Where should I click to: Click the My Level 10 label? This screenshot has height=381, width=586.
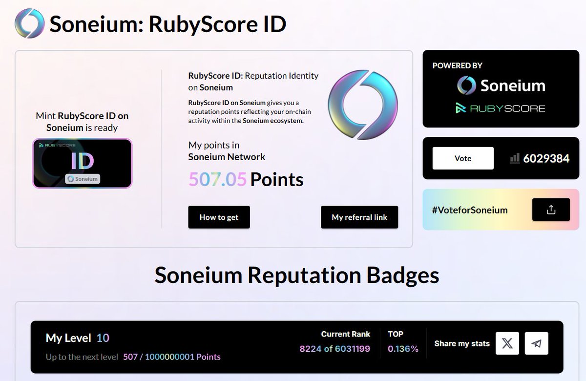78,338
